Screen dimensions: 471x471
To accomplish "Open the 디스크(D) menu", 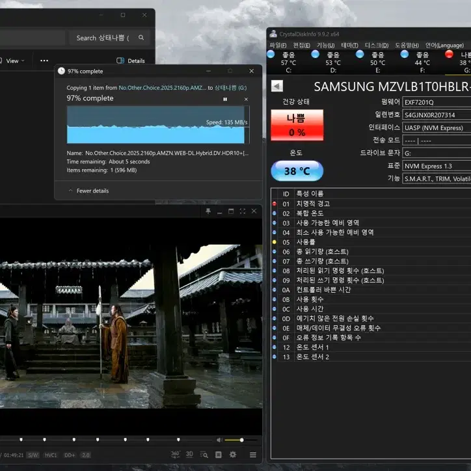I will pyautogui.click(x=377, y=46).
